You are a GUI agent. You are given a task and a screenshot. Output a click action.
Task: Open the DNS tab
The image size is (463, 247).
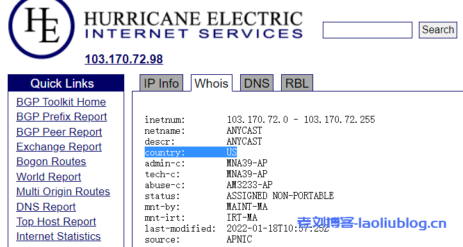click(257, 83)
